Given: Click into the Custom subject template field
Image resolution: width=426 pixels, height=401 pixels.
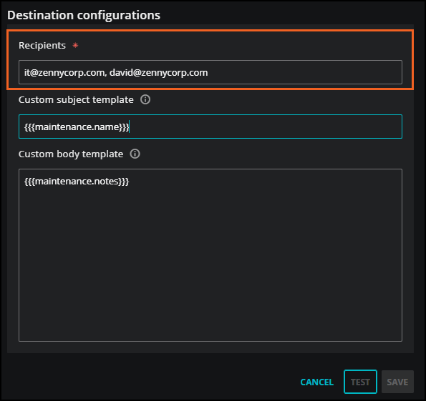Looking at the screenshot, I should click(210, 127).
